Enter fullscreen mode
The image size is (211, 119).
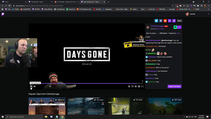pyautogui.click(x=142, y=86)
